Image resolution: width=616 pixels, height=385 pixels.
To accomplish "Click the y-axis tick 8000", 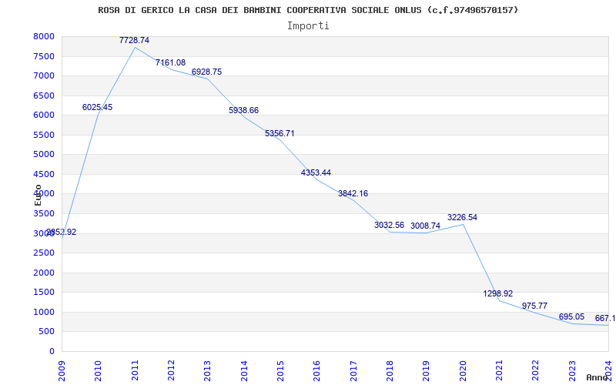I will coord(44,36).
